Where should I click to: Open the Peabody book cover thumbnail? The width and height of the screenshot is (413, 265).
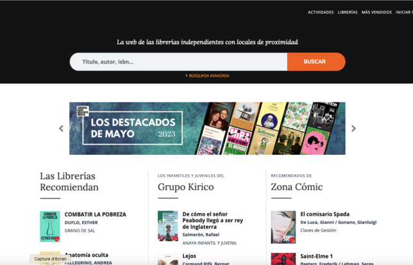pos(168,226)
